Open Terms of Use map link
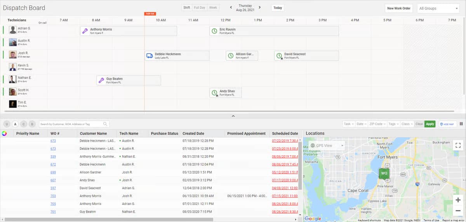Image resolution: width=466 pixels, height=222 pixels. coord(431,220)
